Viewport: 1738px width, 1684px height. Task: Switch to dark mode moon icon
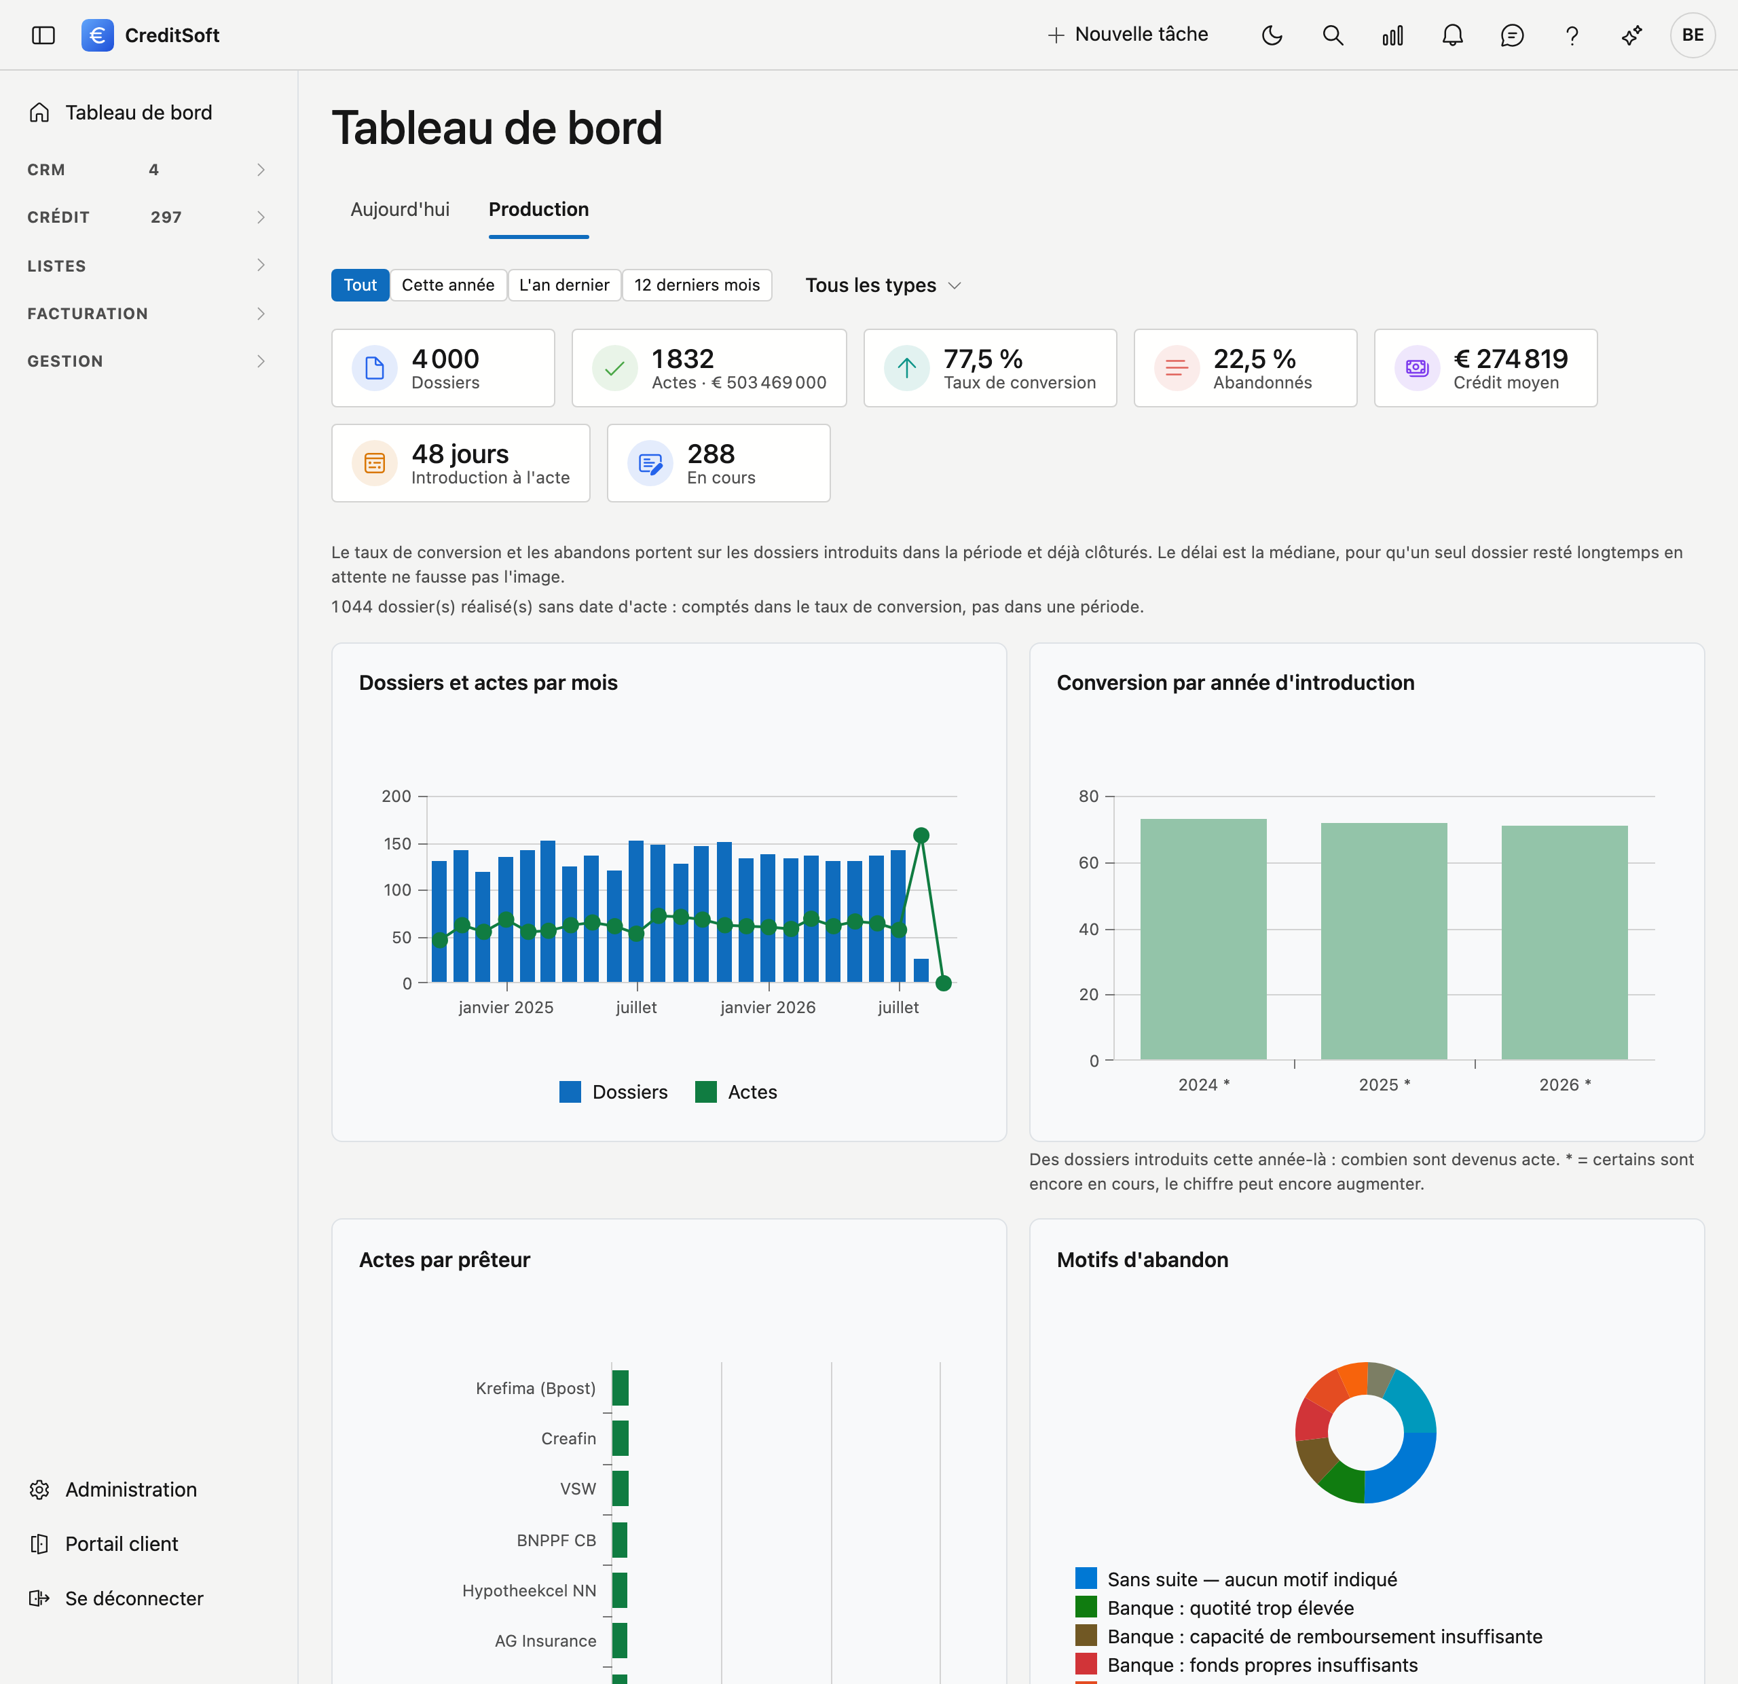click(x=1272, y=35)
